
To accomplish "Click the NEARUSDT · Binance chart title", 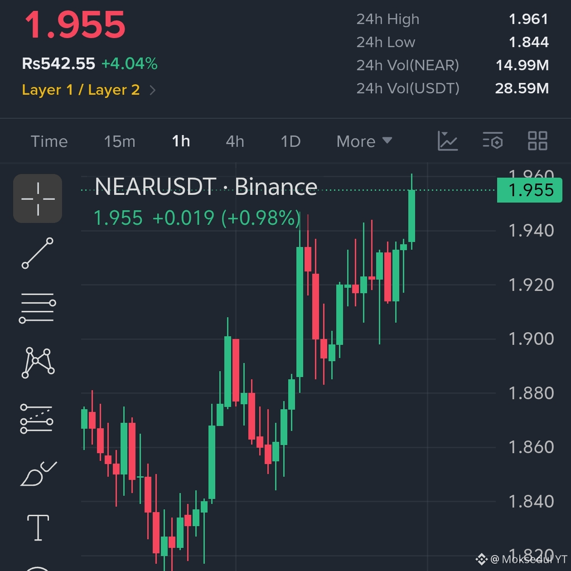I will (x=206, y=187).
